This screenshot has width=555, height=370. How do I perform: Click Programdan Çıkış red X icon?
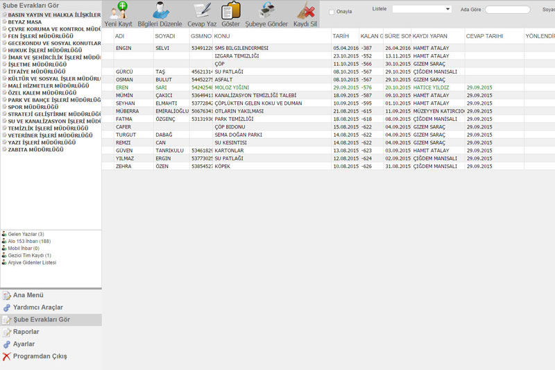point(6,356)
